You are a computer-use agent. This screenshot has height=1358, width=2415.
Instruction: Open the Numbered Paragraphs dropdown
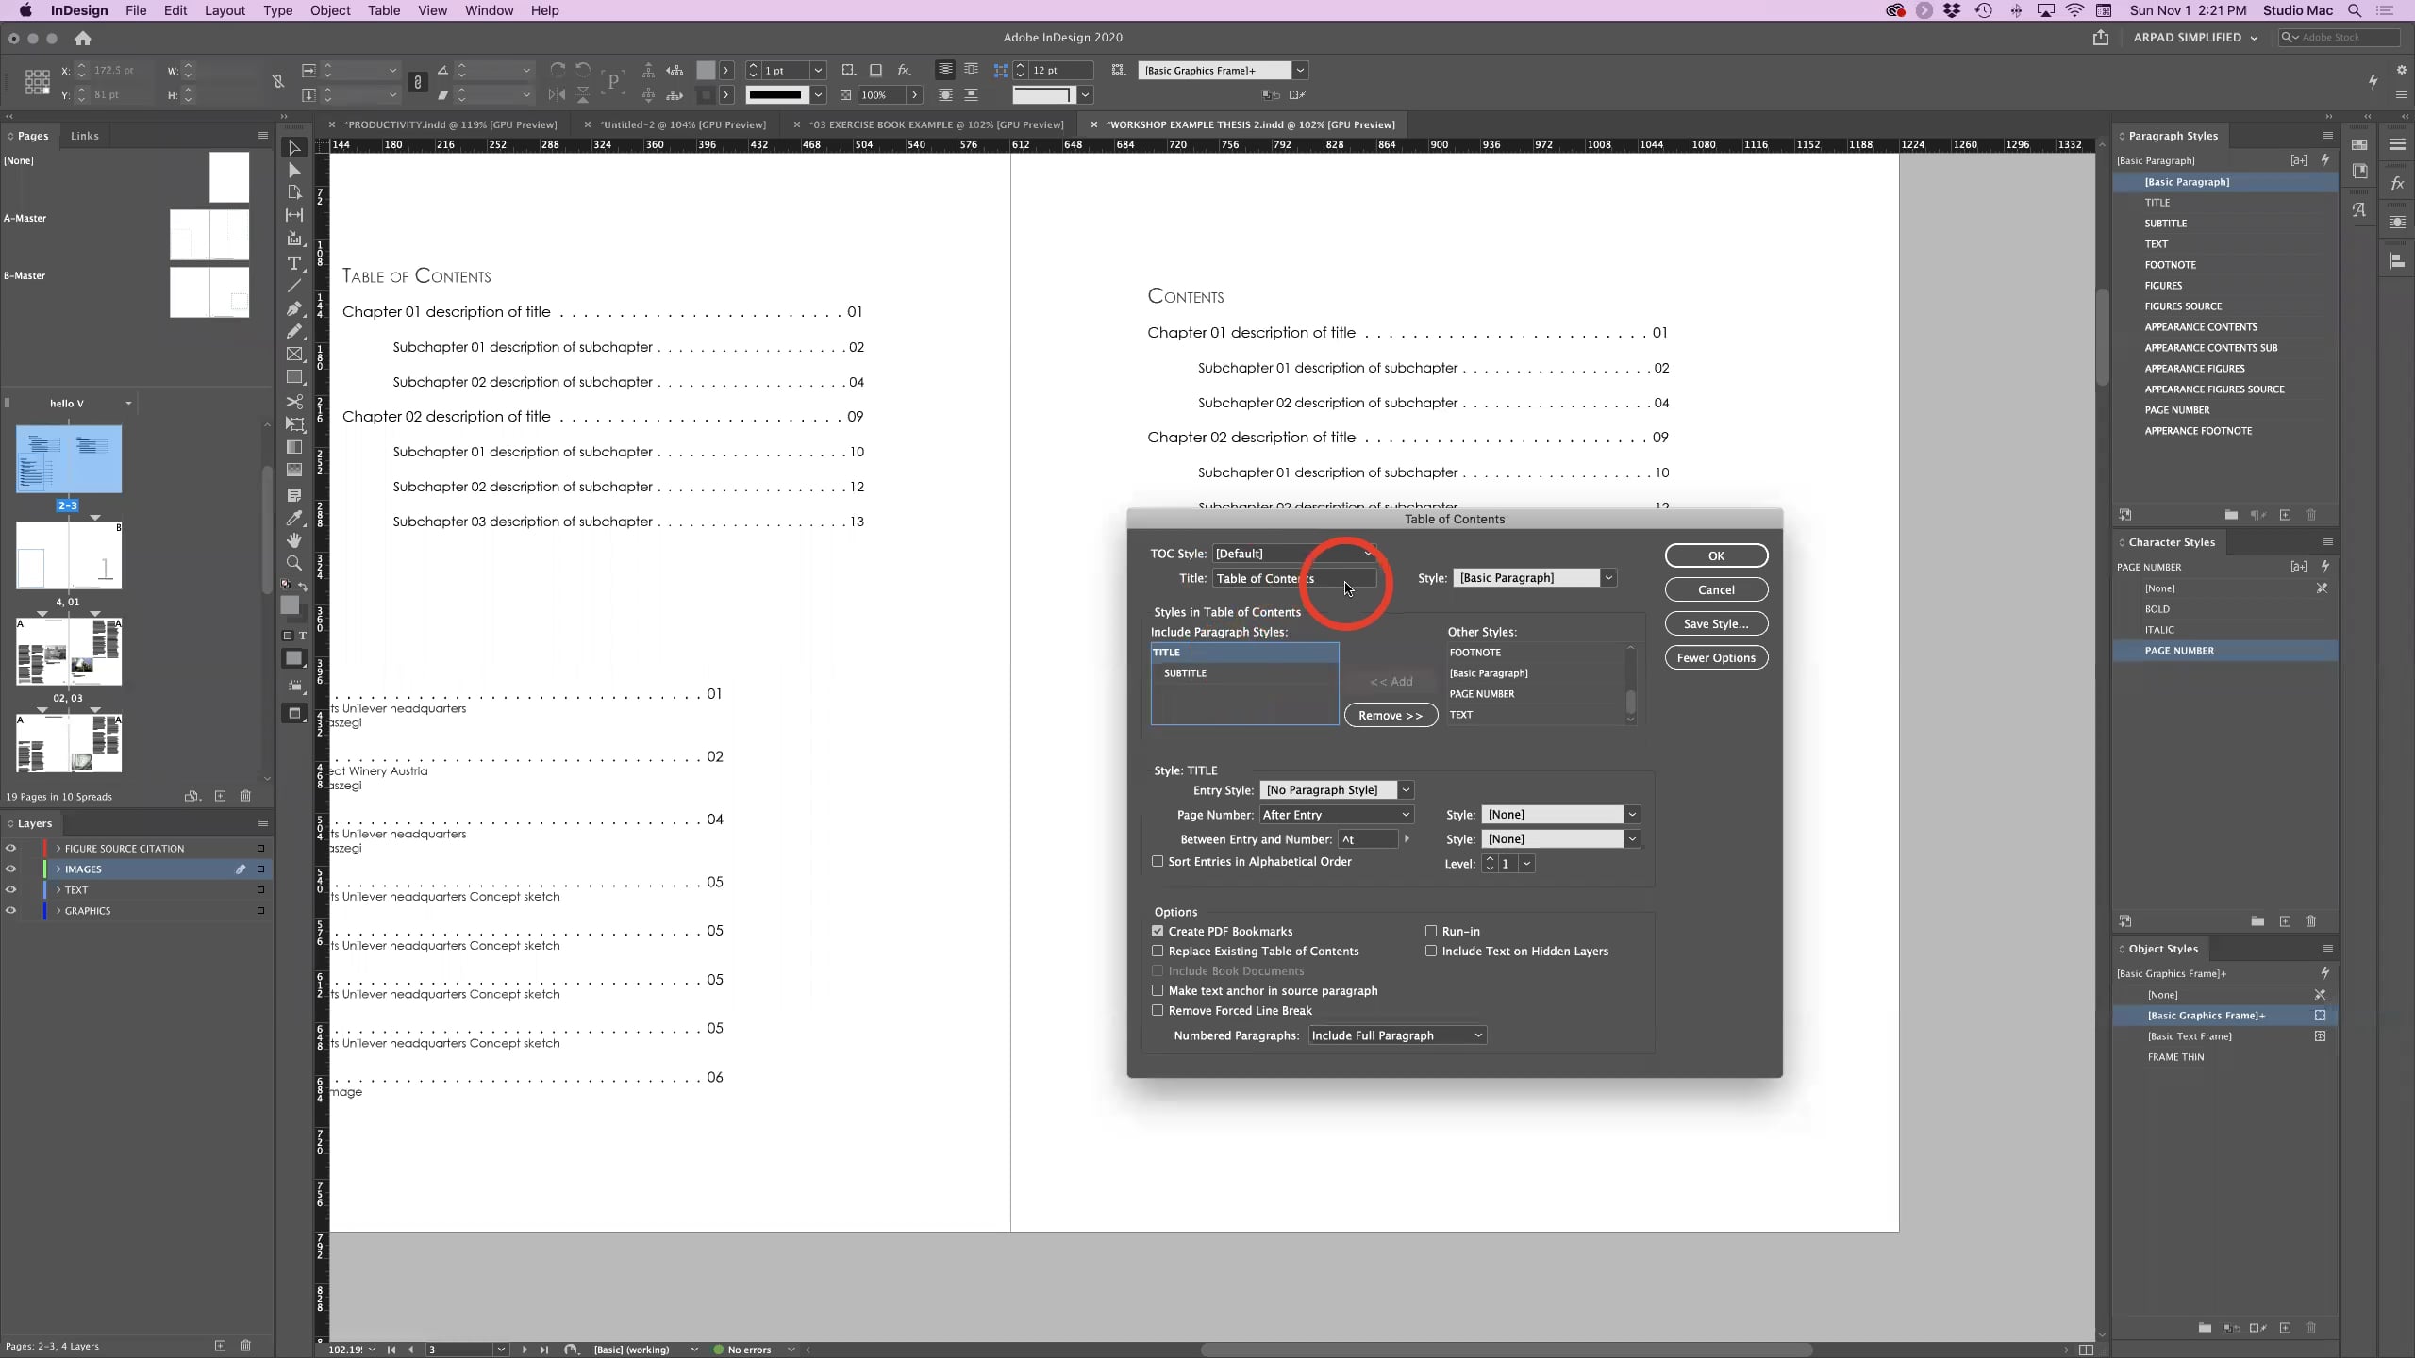[1396, 1035]
